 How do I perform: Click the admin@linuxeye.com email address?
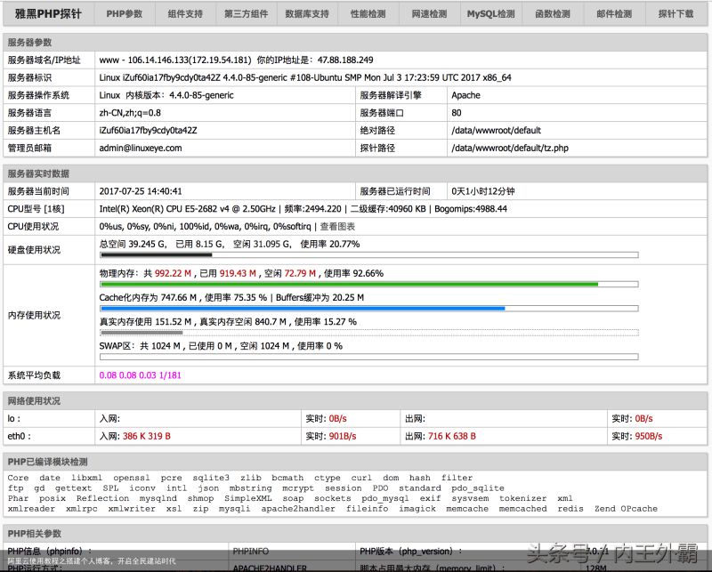tap(141, 148)
